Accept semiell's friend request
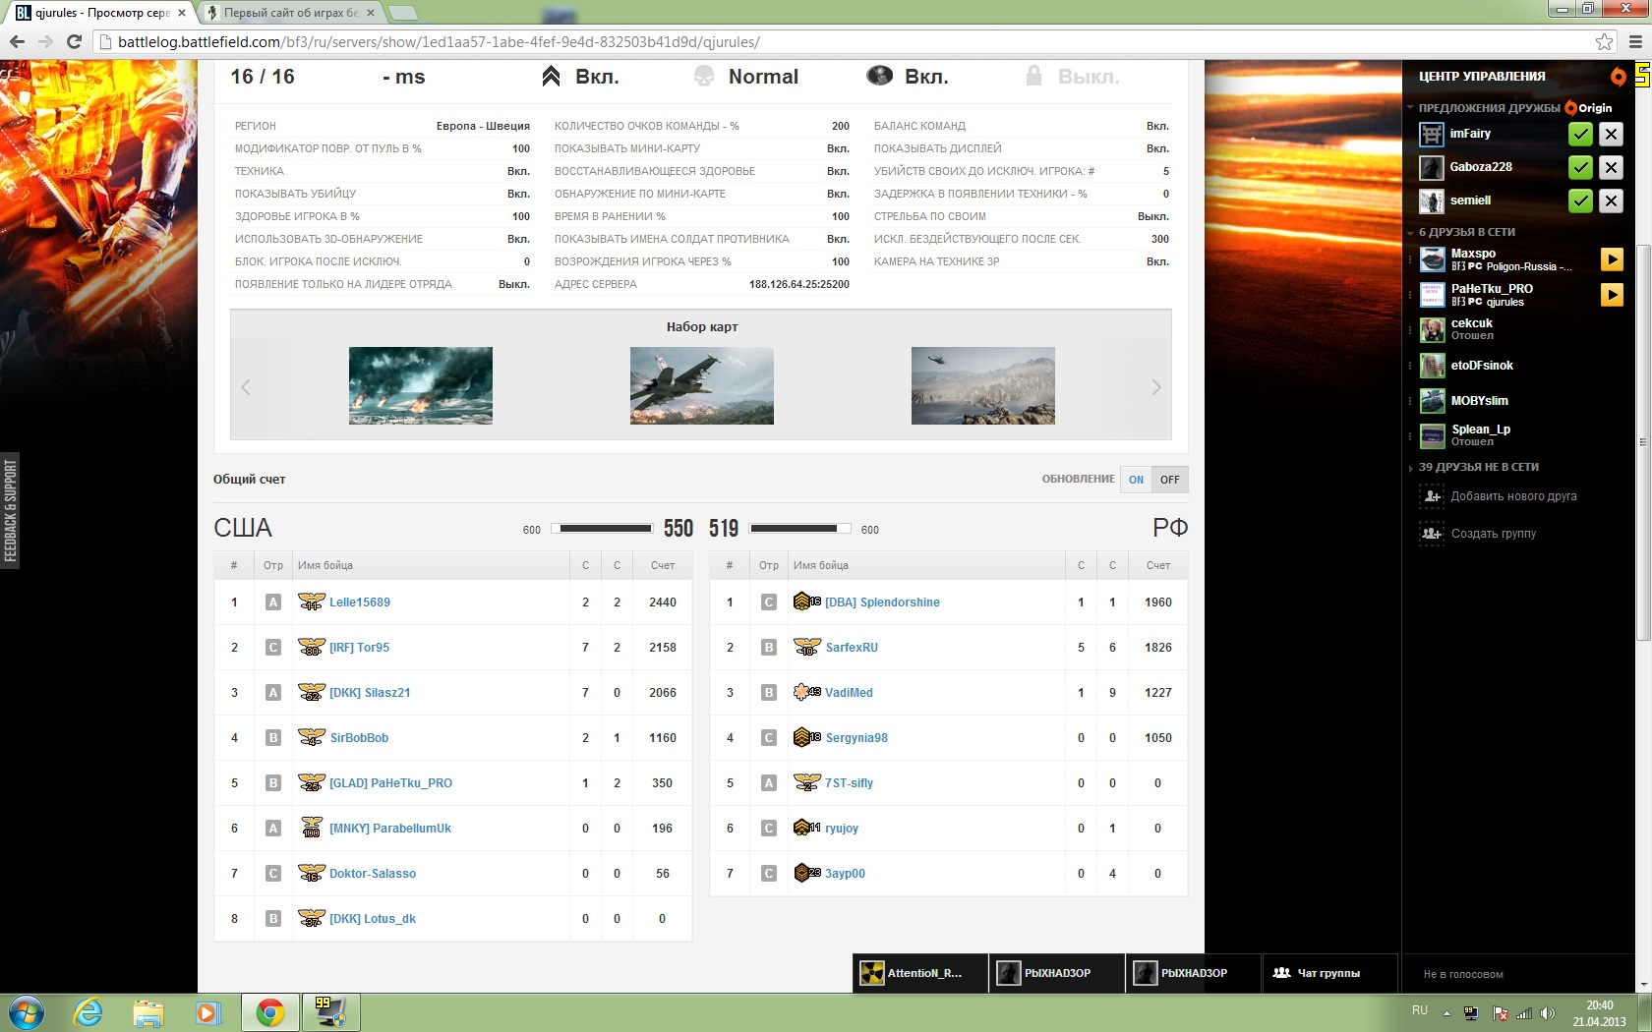Viewport: 1652px width, 1032px height. tap(1579, 201)
